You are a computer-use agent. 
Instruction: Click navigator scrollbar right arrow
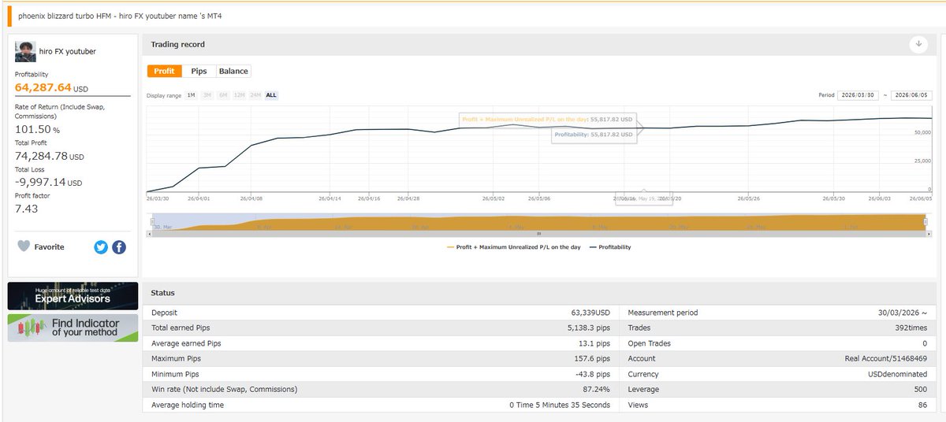tap(929, 235)
